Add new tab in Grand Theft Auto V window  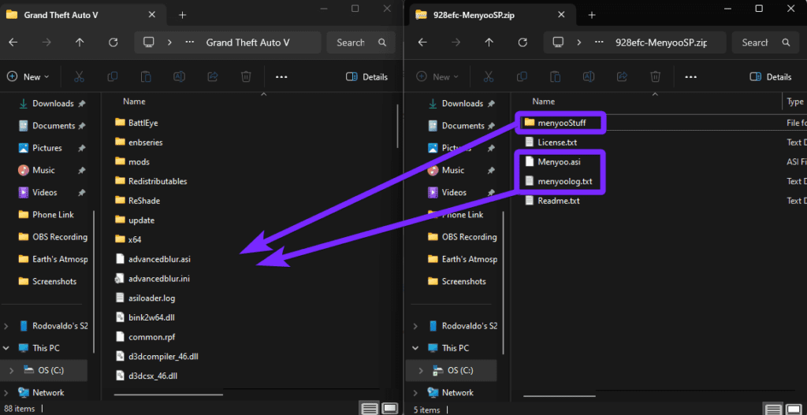click(x=182, y=15)
